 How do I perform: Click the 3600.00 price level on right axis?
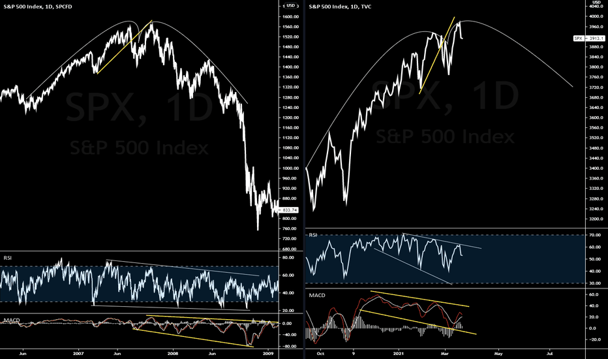(596, 117)
